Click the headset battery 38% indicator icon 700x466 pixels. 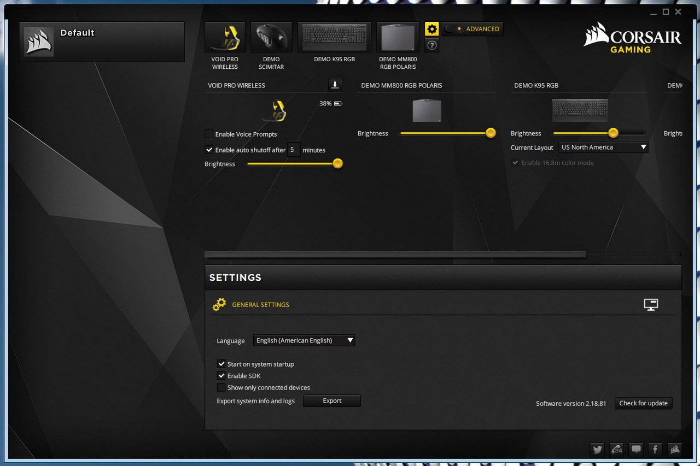click(x=338, y=103)
